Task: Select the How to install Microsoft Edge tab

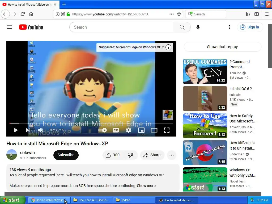Action: click(29, 5)
